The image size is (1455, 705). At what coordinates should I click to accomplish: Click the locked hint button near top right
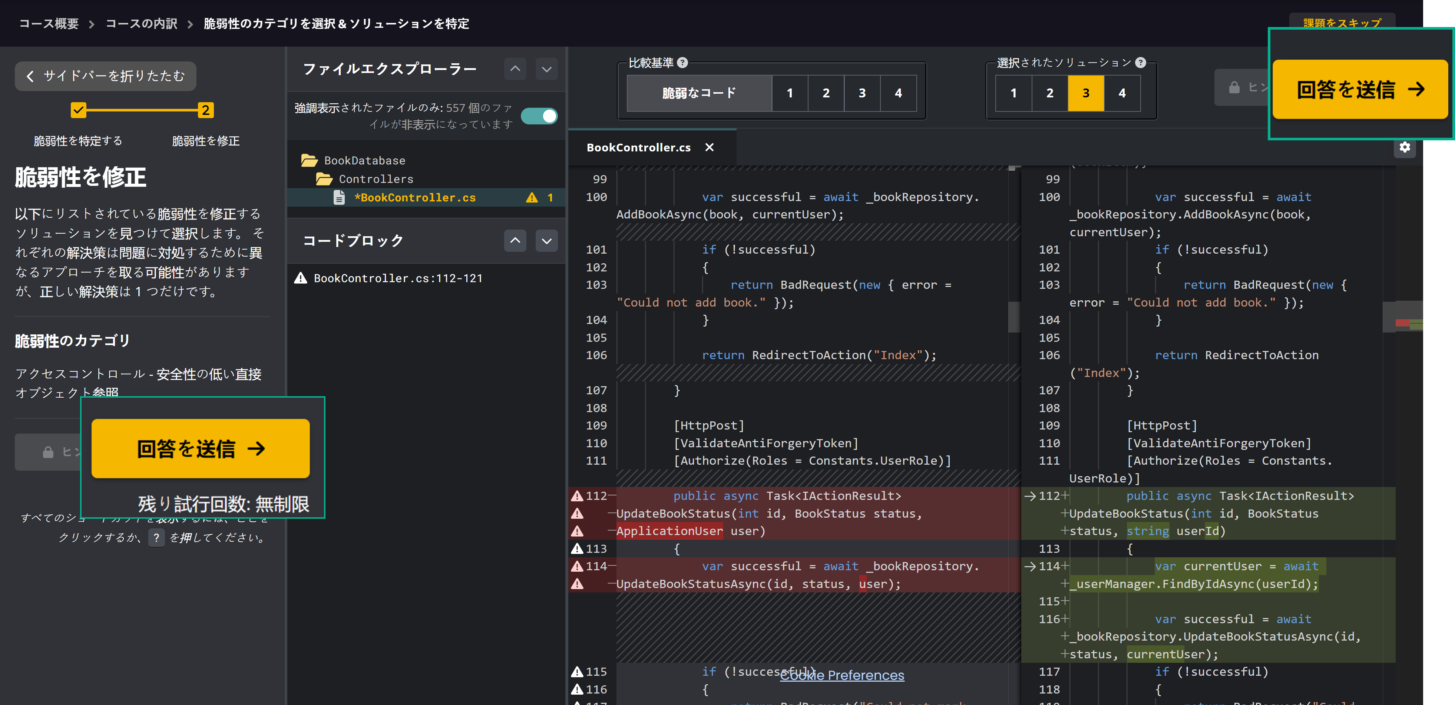click(x=1242, y=87)
